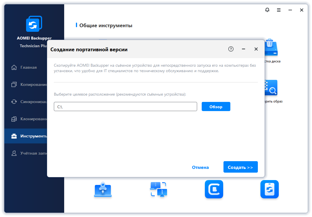Image resolution: width=312 pixels, height=217 pixels.
Task: Open the check image magnifier tool icon
Action: point(271,88)
